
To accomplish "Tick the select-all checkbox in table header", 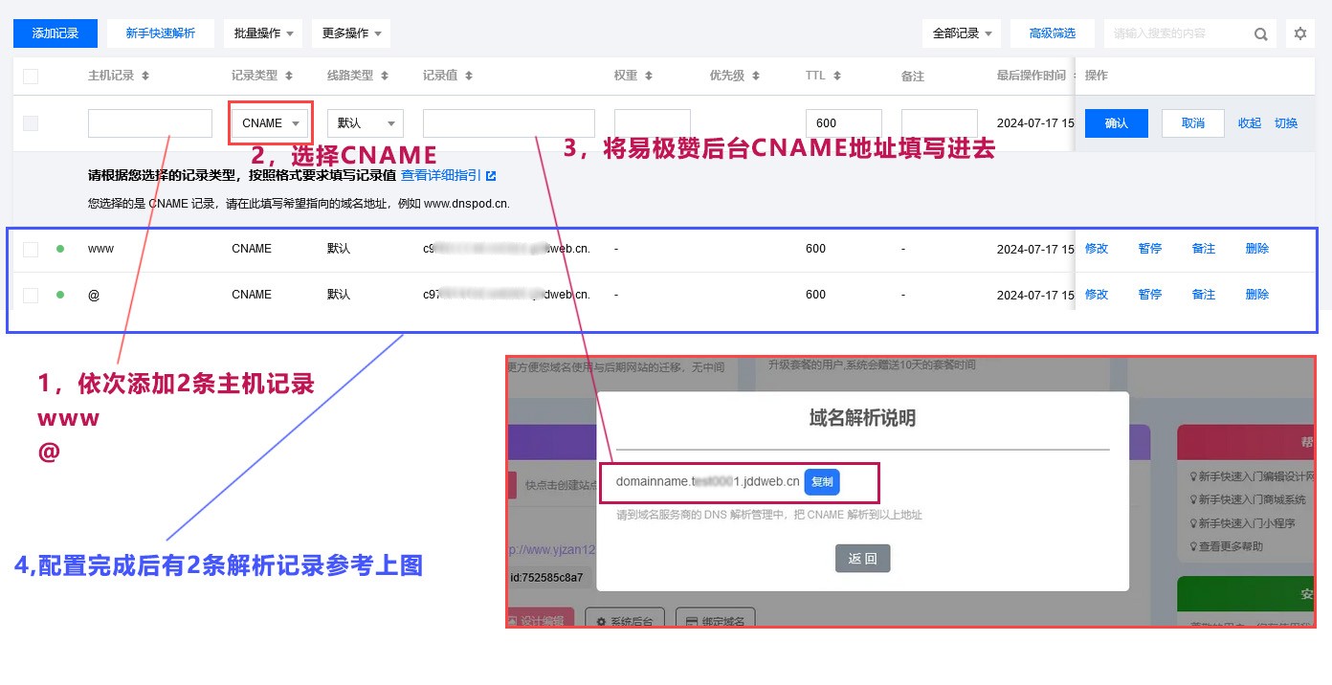I will (x=31, y=76).
